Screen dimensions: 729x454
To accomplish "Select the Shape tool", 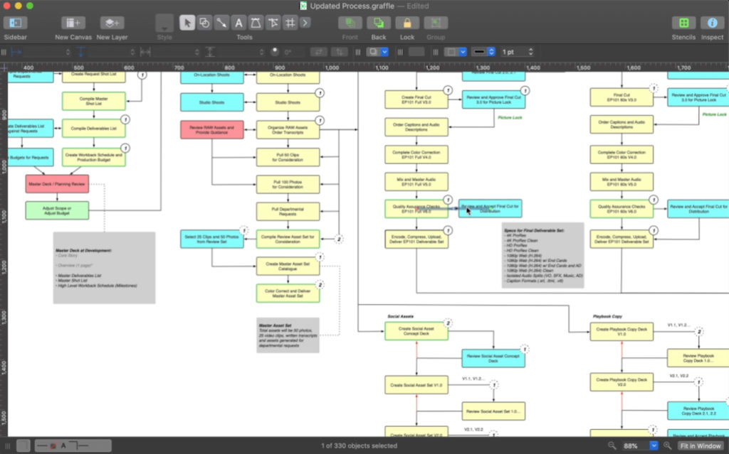I will click(204, 23).
